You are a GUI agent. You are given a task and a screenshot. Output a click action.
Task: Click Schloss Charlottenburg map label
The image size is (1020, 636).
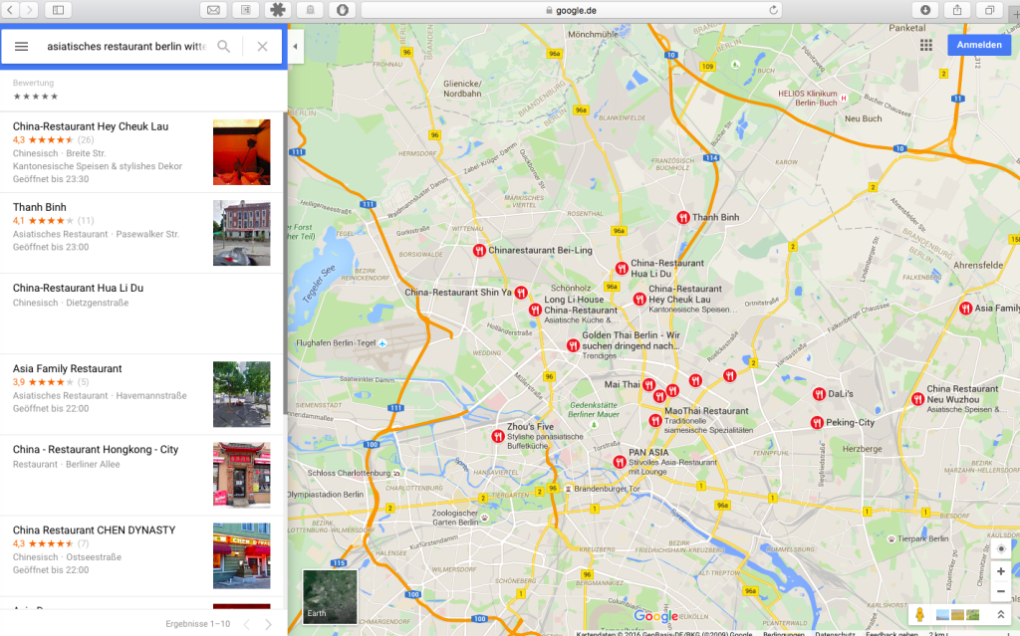coord(349,473)
